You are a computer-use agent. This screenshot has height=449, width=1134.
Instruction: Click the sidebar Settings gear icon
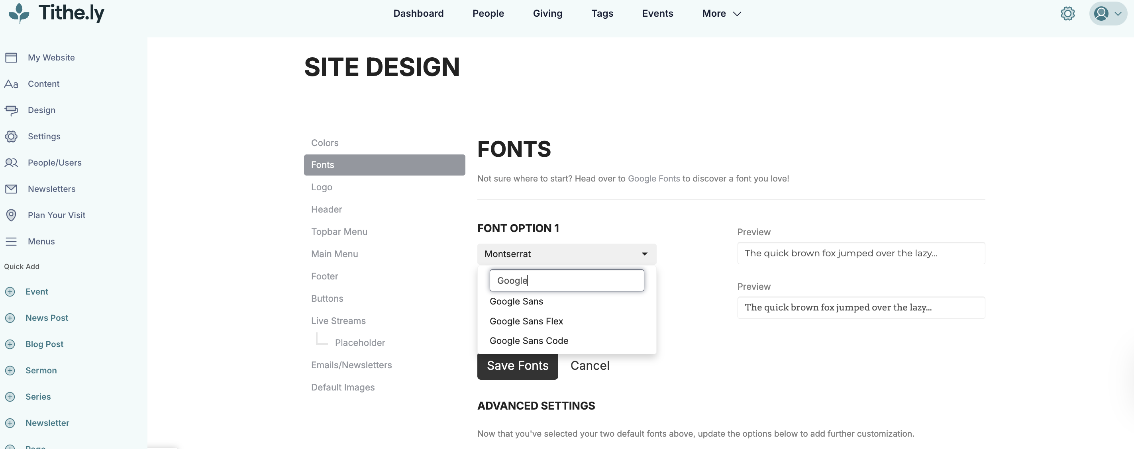coord(11,136)
